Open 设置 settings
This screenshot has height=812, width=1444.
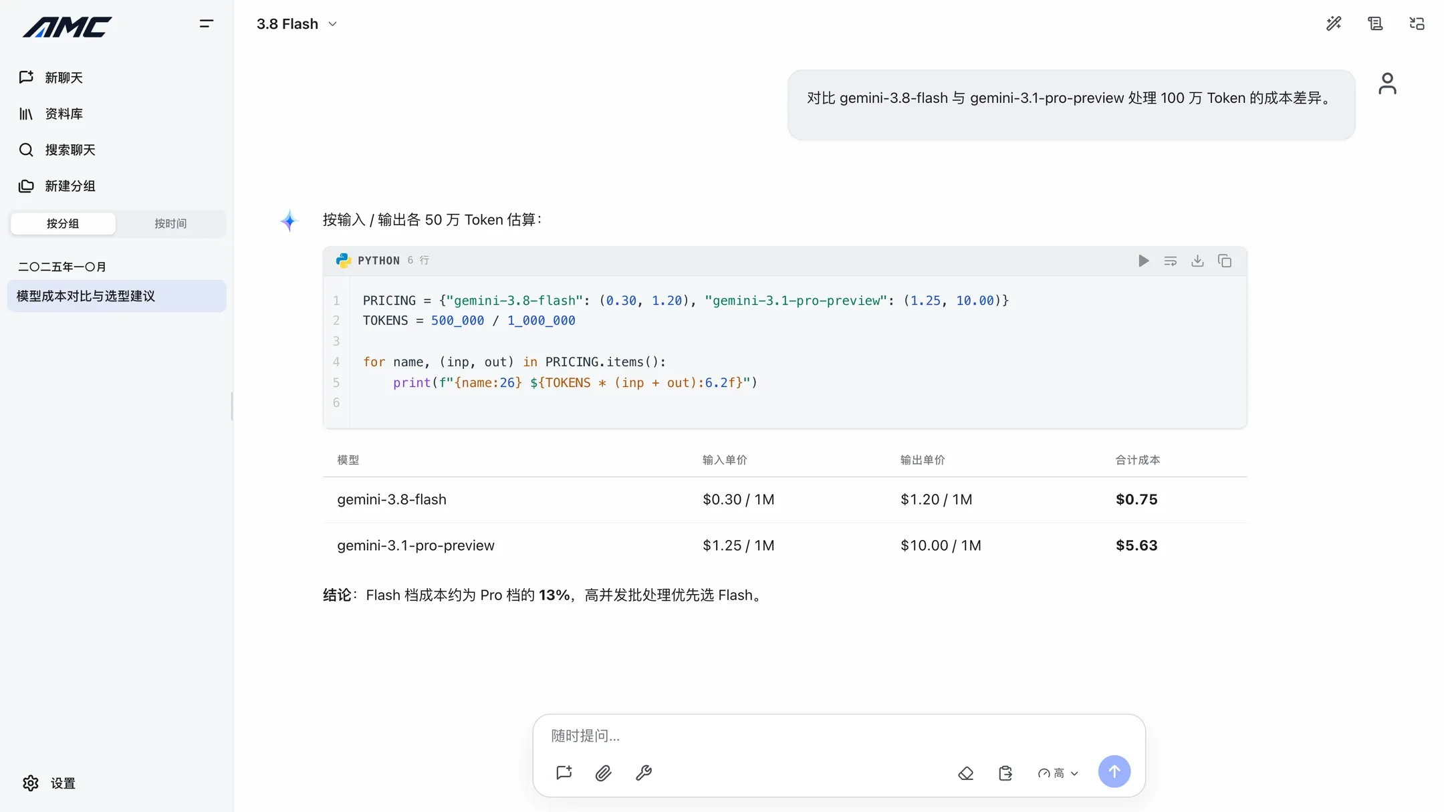point(49,783)
